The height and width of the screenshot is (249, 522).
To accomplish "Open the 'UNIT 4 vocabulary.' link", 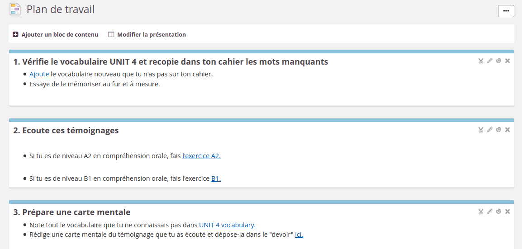I will 227,225.
